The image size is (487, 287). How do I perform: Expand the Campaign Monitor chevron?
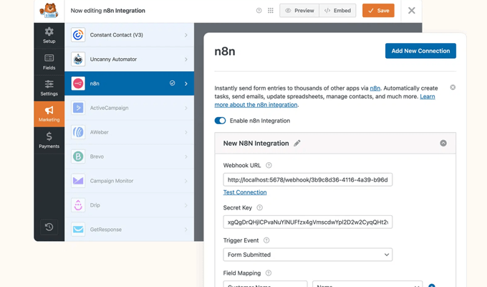(x=186, y=181)
